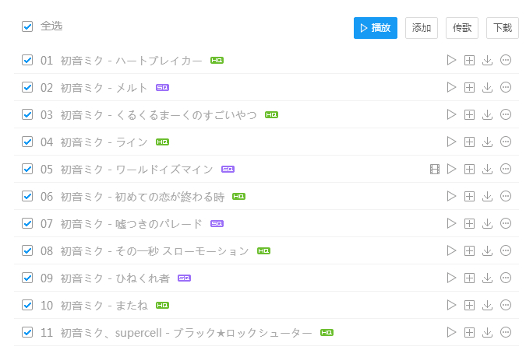Click the 添加 button

(422, 28)
